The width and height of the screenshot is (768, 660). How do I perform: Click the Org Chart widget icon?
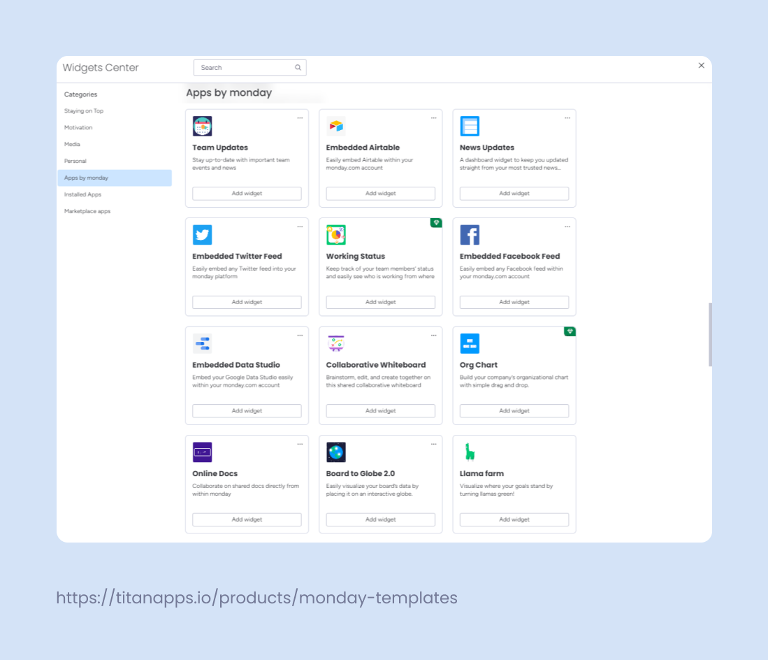point(469,343)
